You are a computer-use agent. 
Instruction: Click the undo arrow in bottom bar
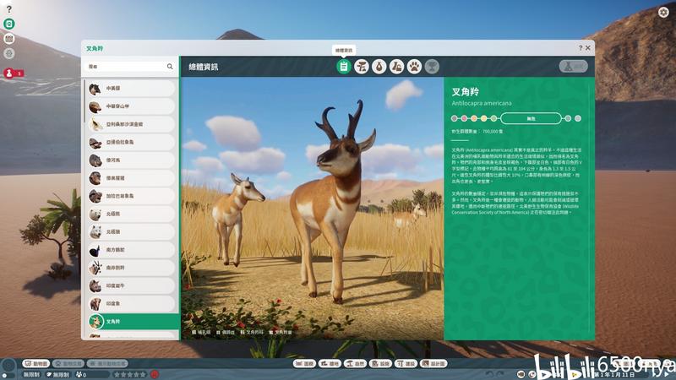(x=489, y=374)
